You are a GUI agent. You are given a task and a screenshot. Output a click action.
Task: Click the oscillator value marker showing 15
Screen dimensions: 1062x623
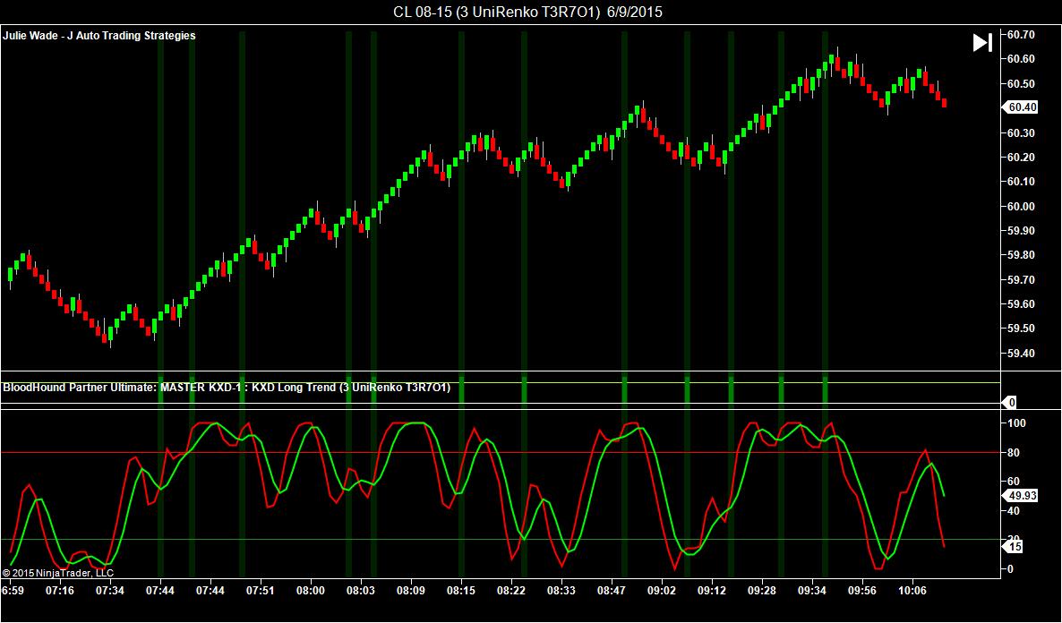click(1015, 547)
